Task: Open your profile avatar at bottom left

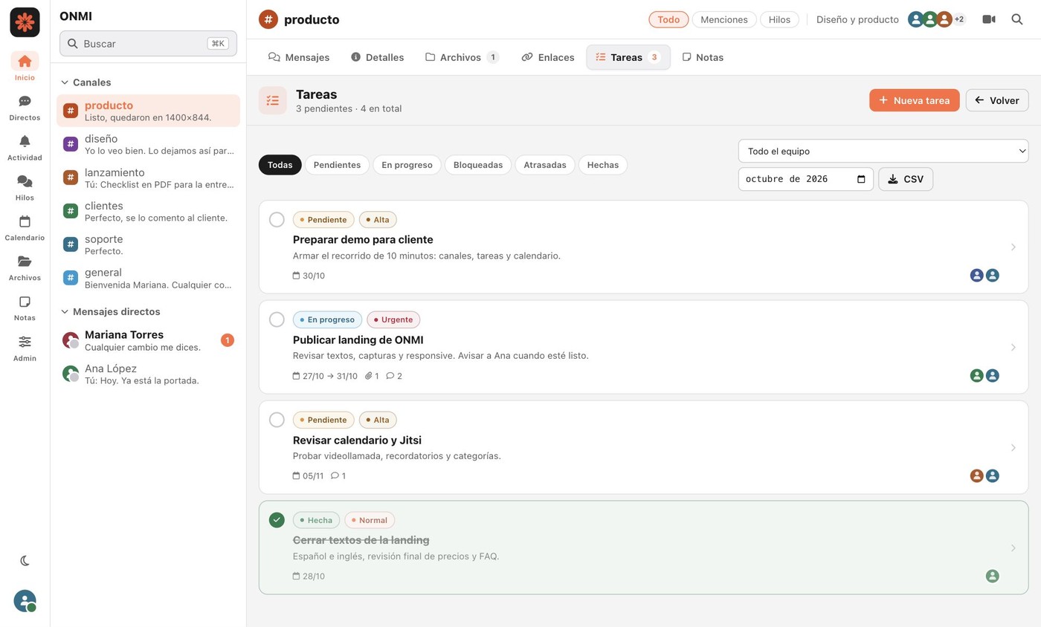Action: (x=25, y=601)
